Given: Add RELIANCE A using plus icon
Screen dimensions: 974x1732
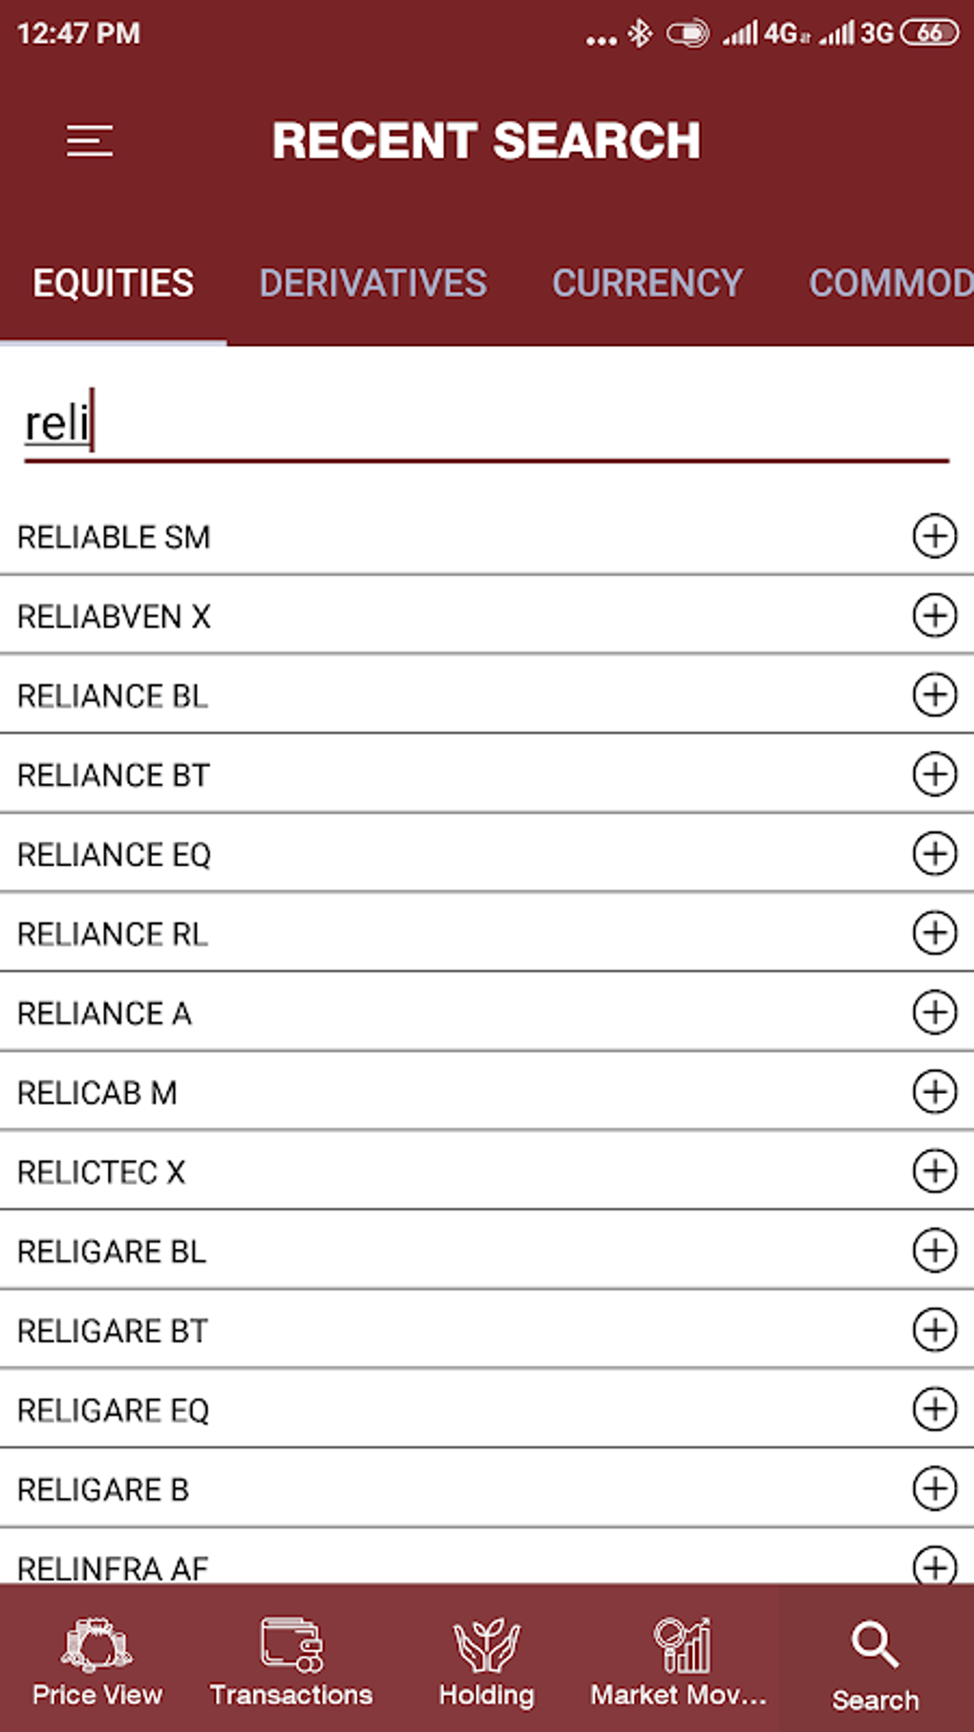Looking at the screenshot, I should (x=934, y=1012).
